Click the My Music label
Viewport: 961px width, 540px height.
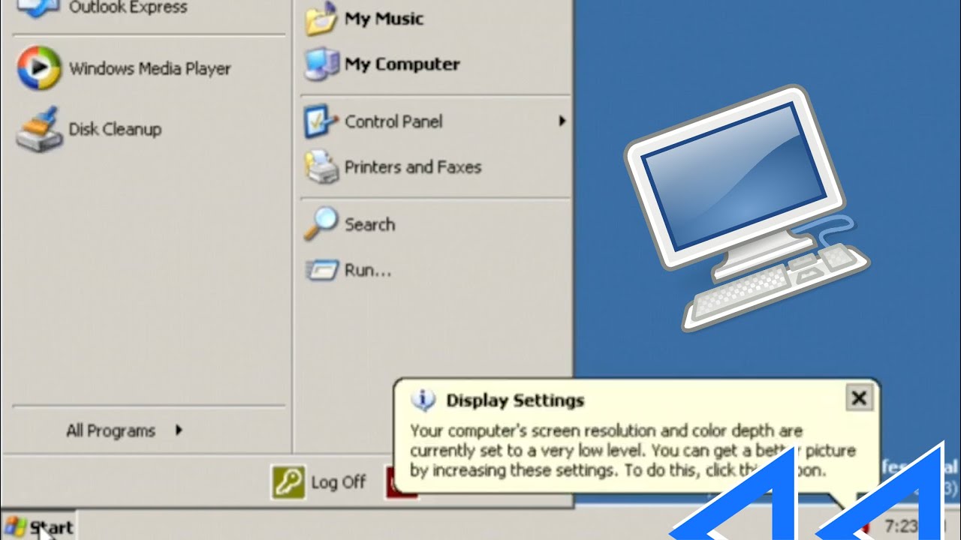[384, 19]
